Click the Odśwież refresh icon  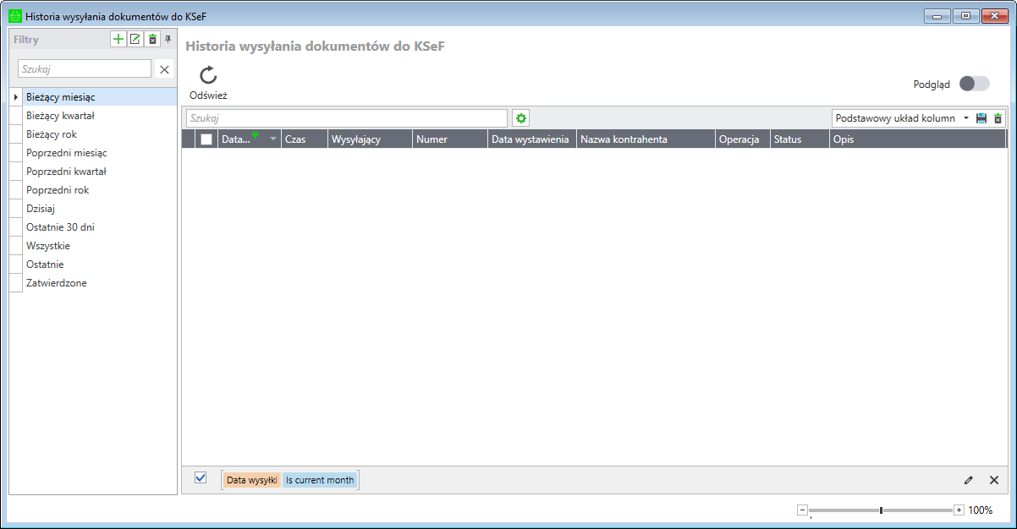click(208, 76)
